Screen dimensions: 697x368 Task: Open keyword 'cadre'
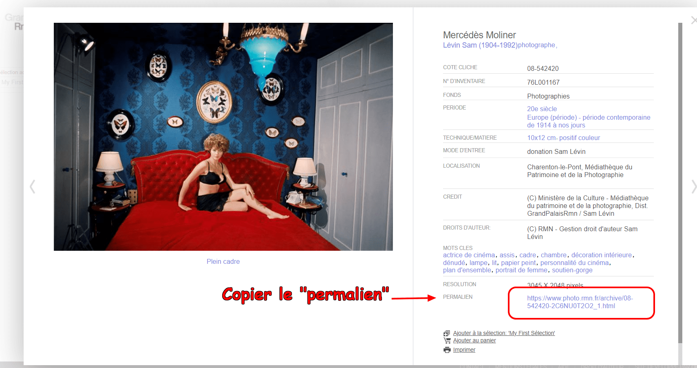click(527, 255)
